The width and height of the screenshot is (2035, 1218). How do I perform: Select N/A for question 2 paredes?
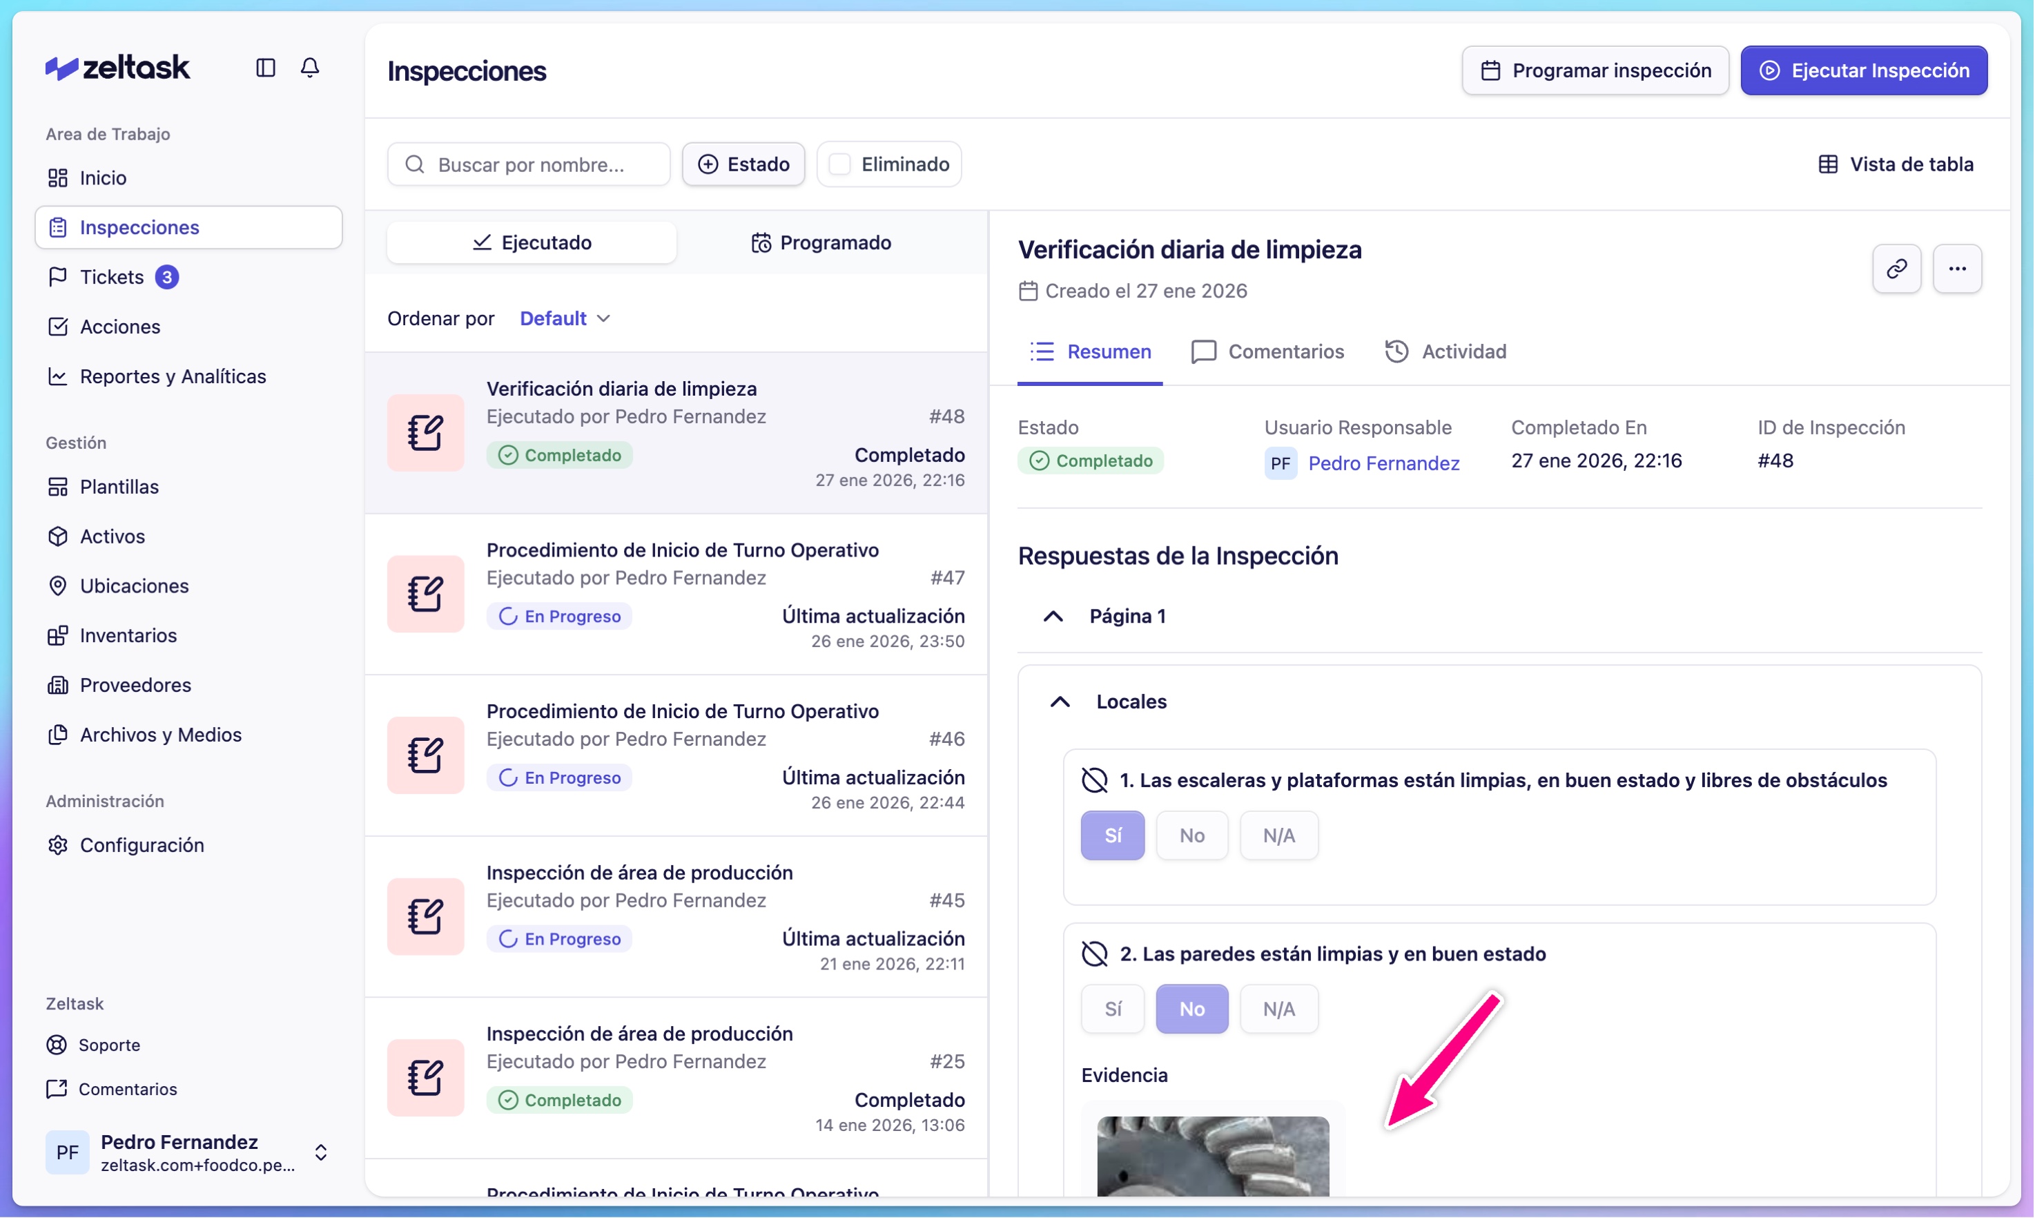[x=1278, y=1009]
